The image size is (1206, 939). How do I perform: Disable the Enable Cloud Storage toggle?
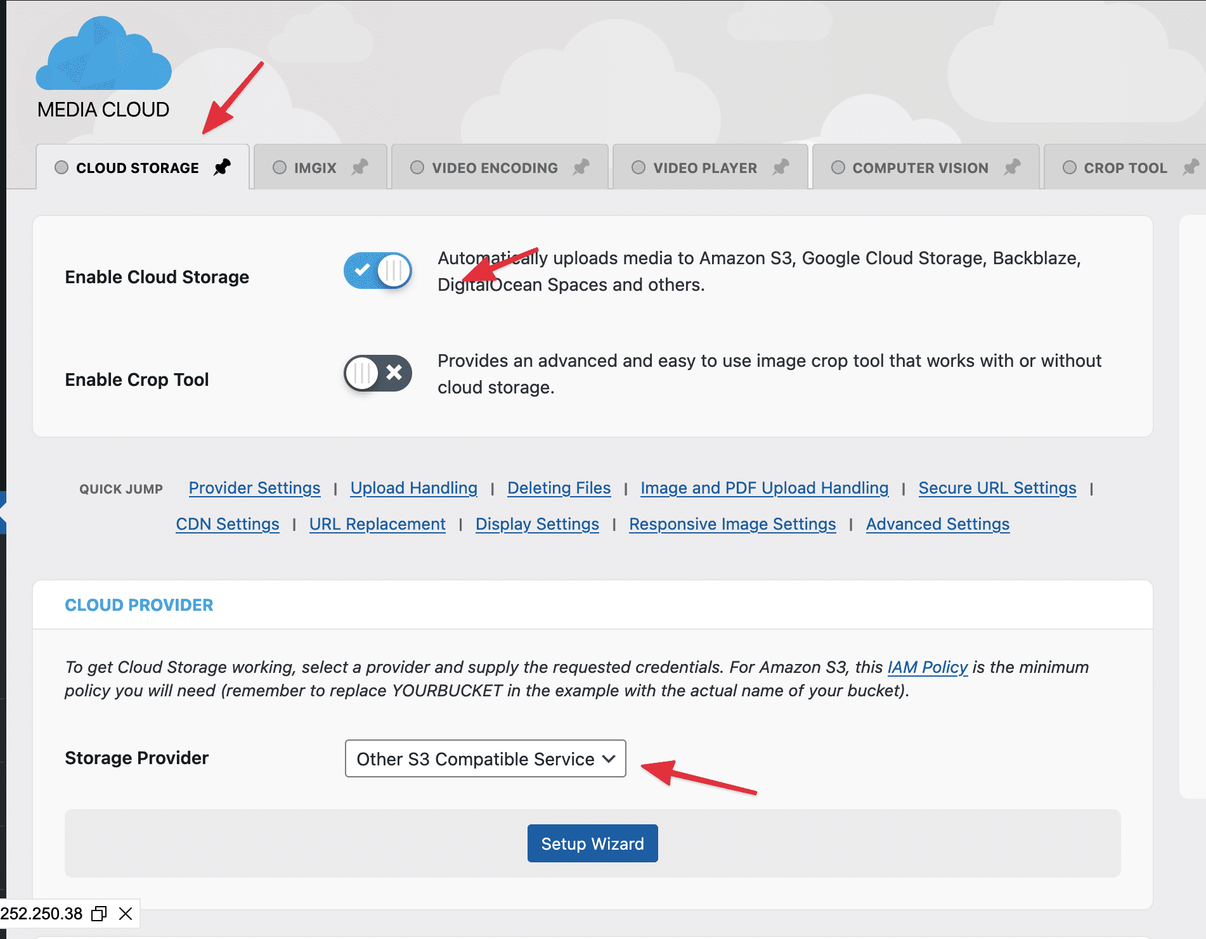point(378,271)
